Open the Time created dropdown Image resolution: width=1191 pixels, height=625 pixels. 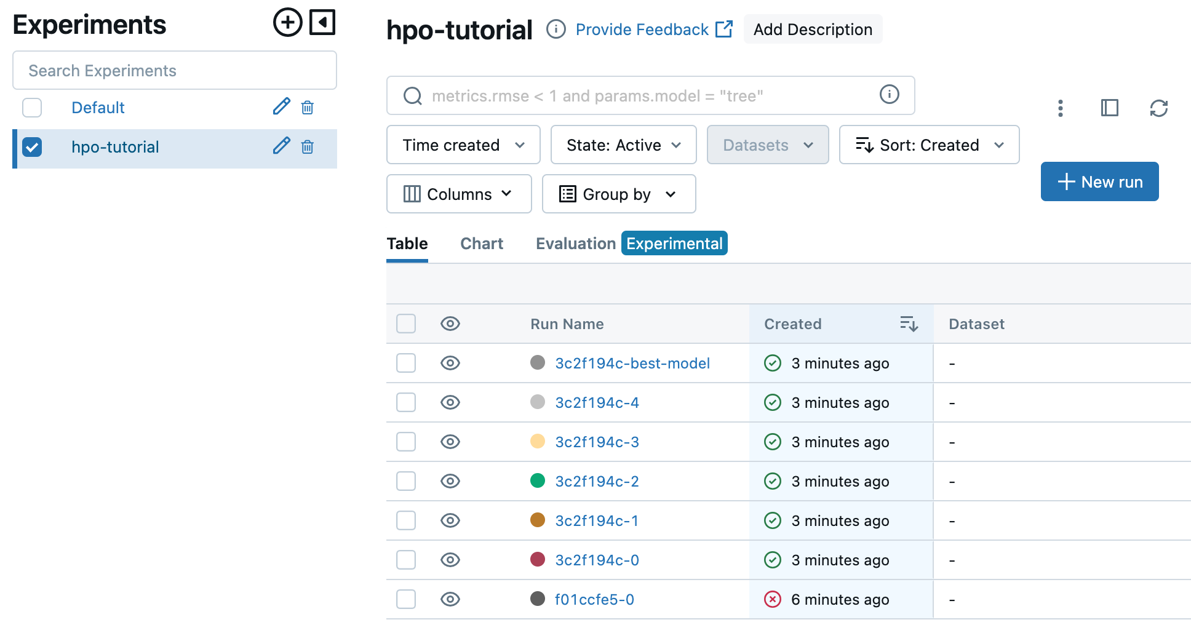tap(463, 145)
